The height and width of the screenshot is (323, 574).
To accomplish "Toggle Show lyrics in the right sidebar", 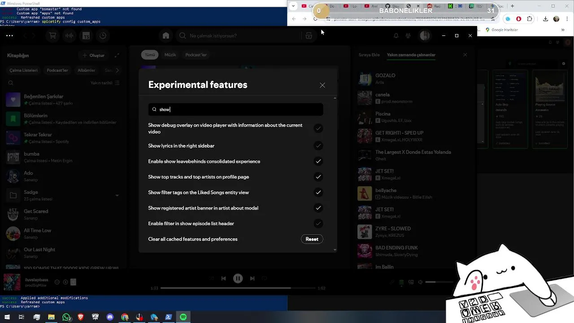I will 318,146.
